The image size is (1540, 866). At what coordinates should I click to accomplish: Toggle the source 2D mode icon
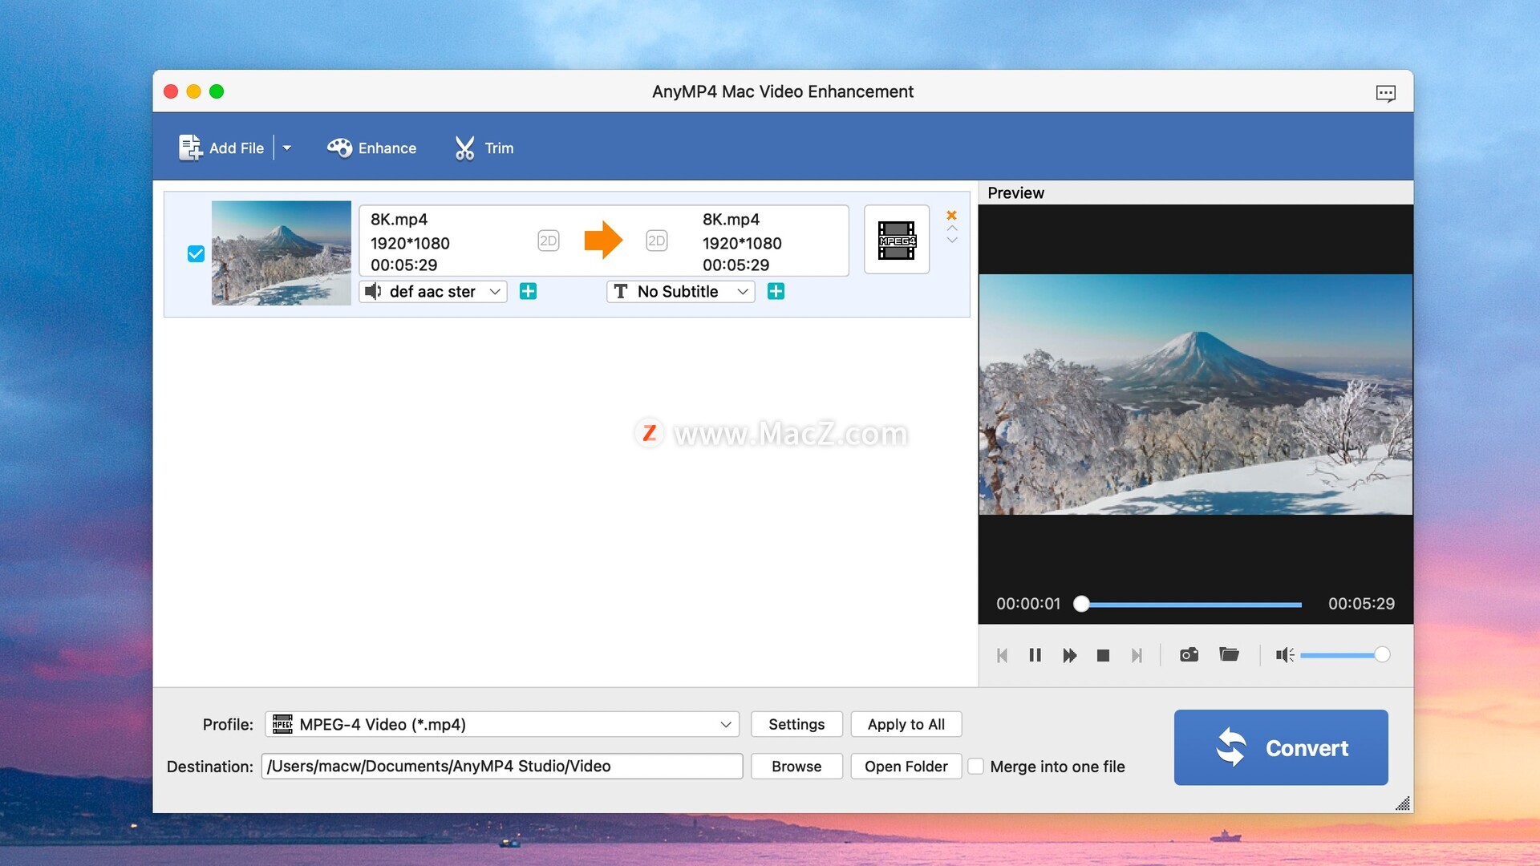tap(548, 241)
